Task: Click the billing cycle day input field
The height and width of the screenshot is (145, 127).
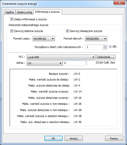Action: point(94,47)
